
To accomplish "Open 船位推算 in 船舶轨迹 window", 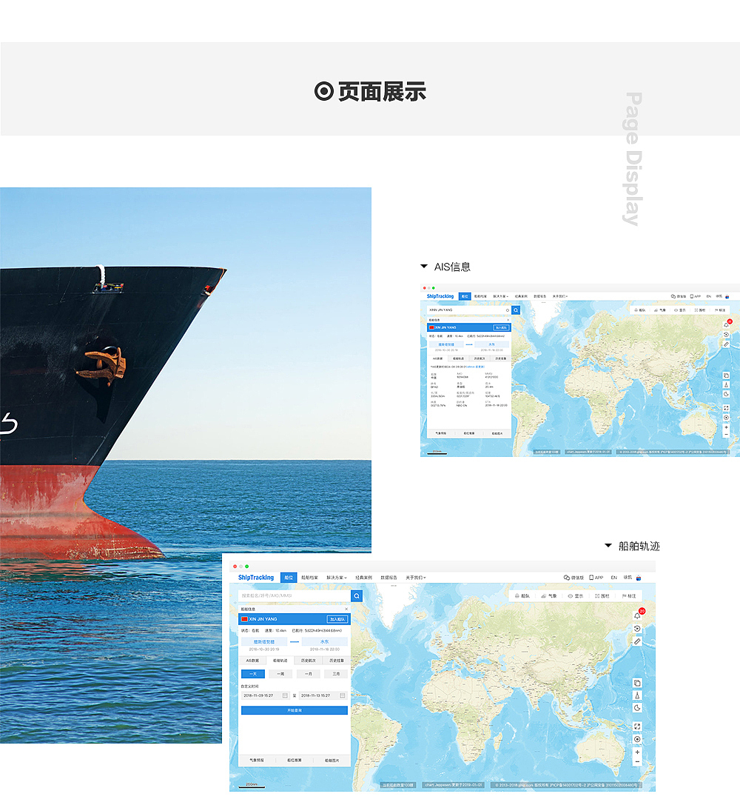I will (294, 760).
